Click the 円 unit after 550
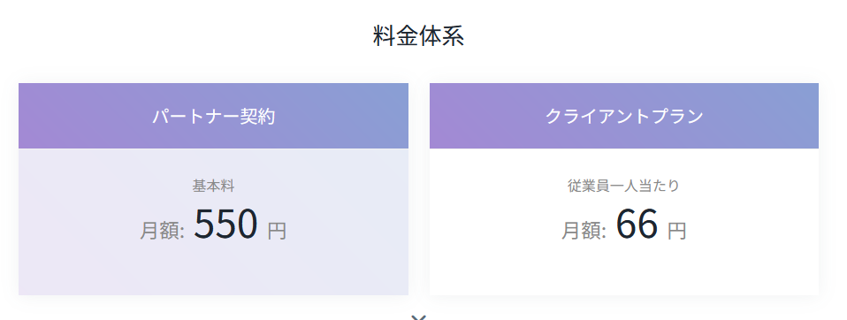This screenshot has width=847, height=320. pyautogui.click(x=277, y=231)
